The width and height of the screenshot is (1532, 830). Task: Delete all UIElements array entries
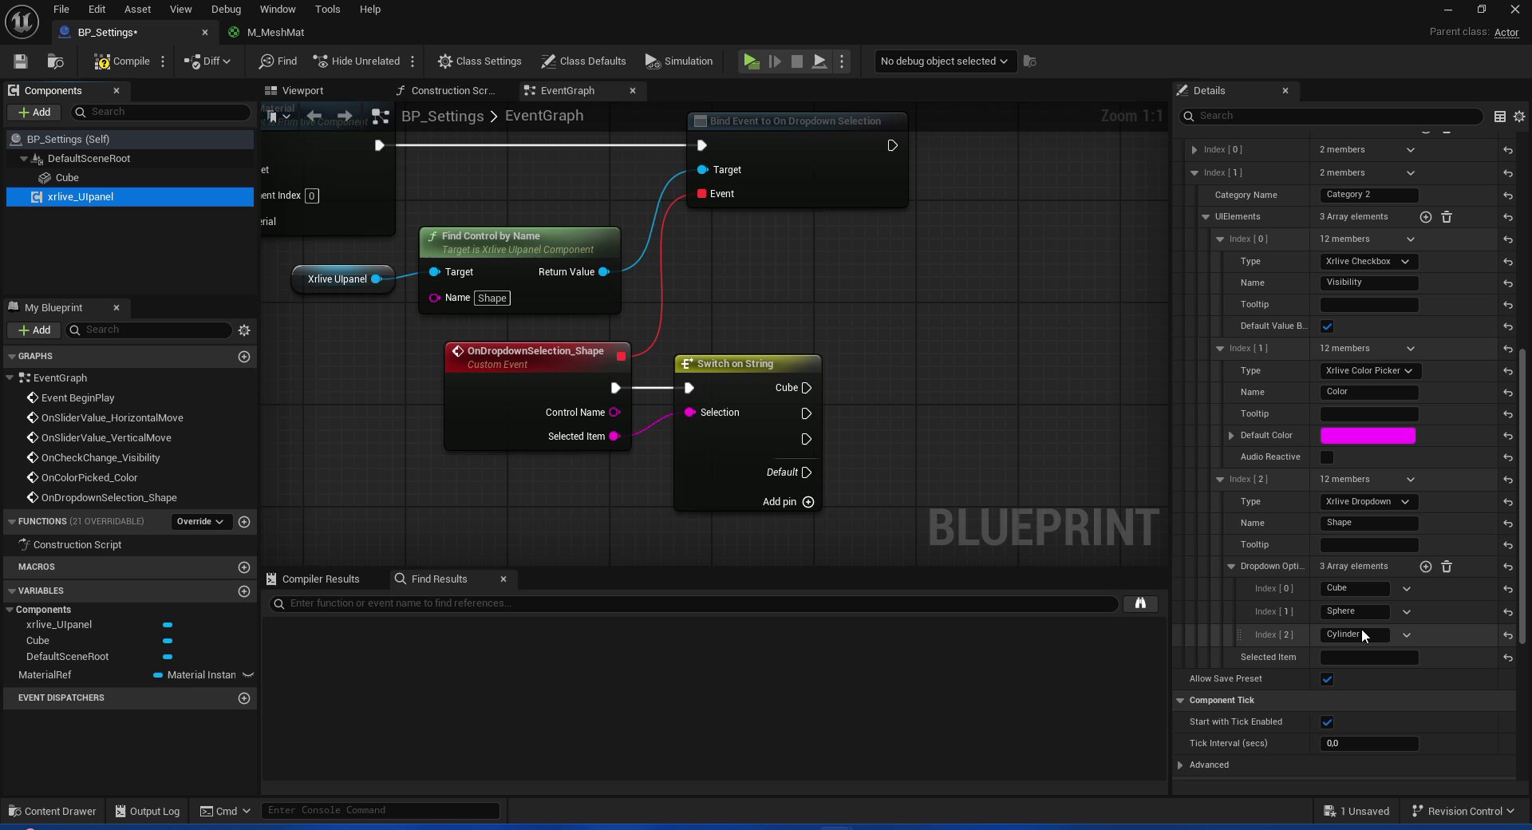tap(1447, 217)
